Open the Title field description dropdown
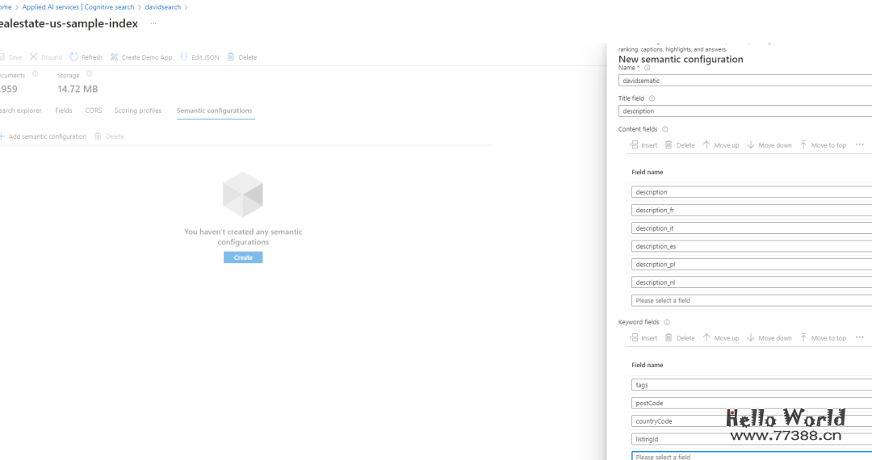Image resolution: width=872 pixels, height=460 pixels. [744, 111]
